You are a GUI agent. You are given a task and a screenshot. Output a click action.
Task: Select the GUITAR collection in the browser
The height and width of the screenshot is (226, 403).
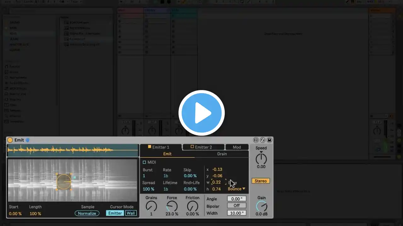click(15, 50)
